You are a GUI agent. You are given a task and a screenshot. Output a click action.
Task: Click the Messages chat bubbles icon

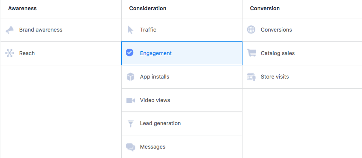click(x=130, y=147)
